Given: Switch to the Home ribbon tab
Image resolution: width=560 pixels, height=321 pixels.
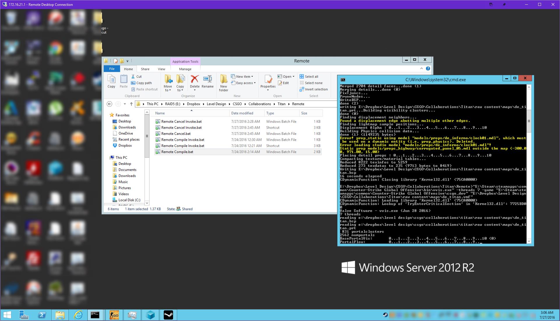Looking at the screenshot, I should click(128, 69).
